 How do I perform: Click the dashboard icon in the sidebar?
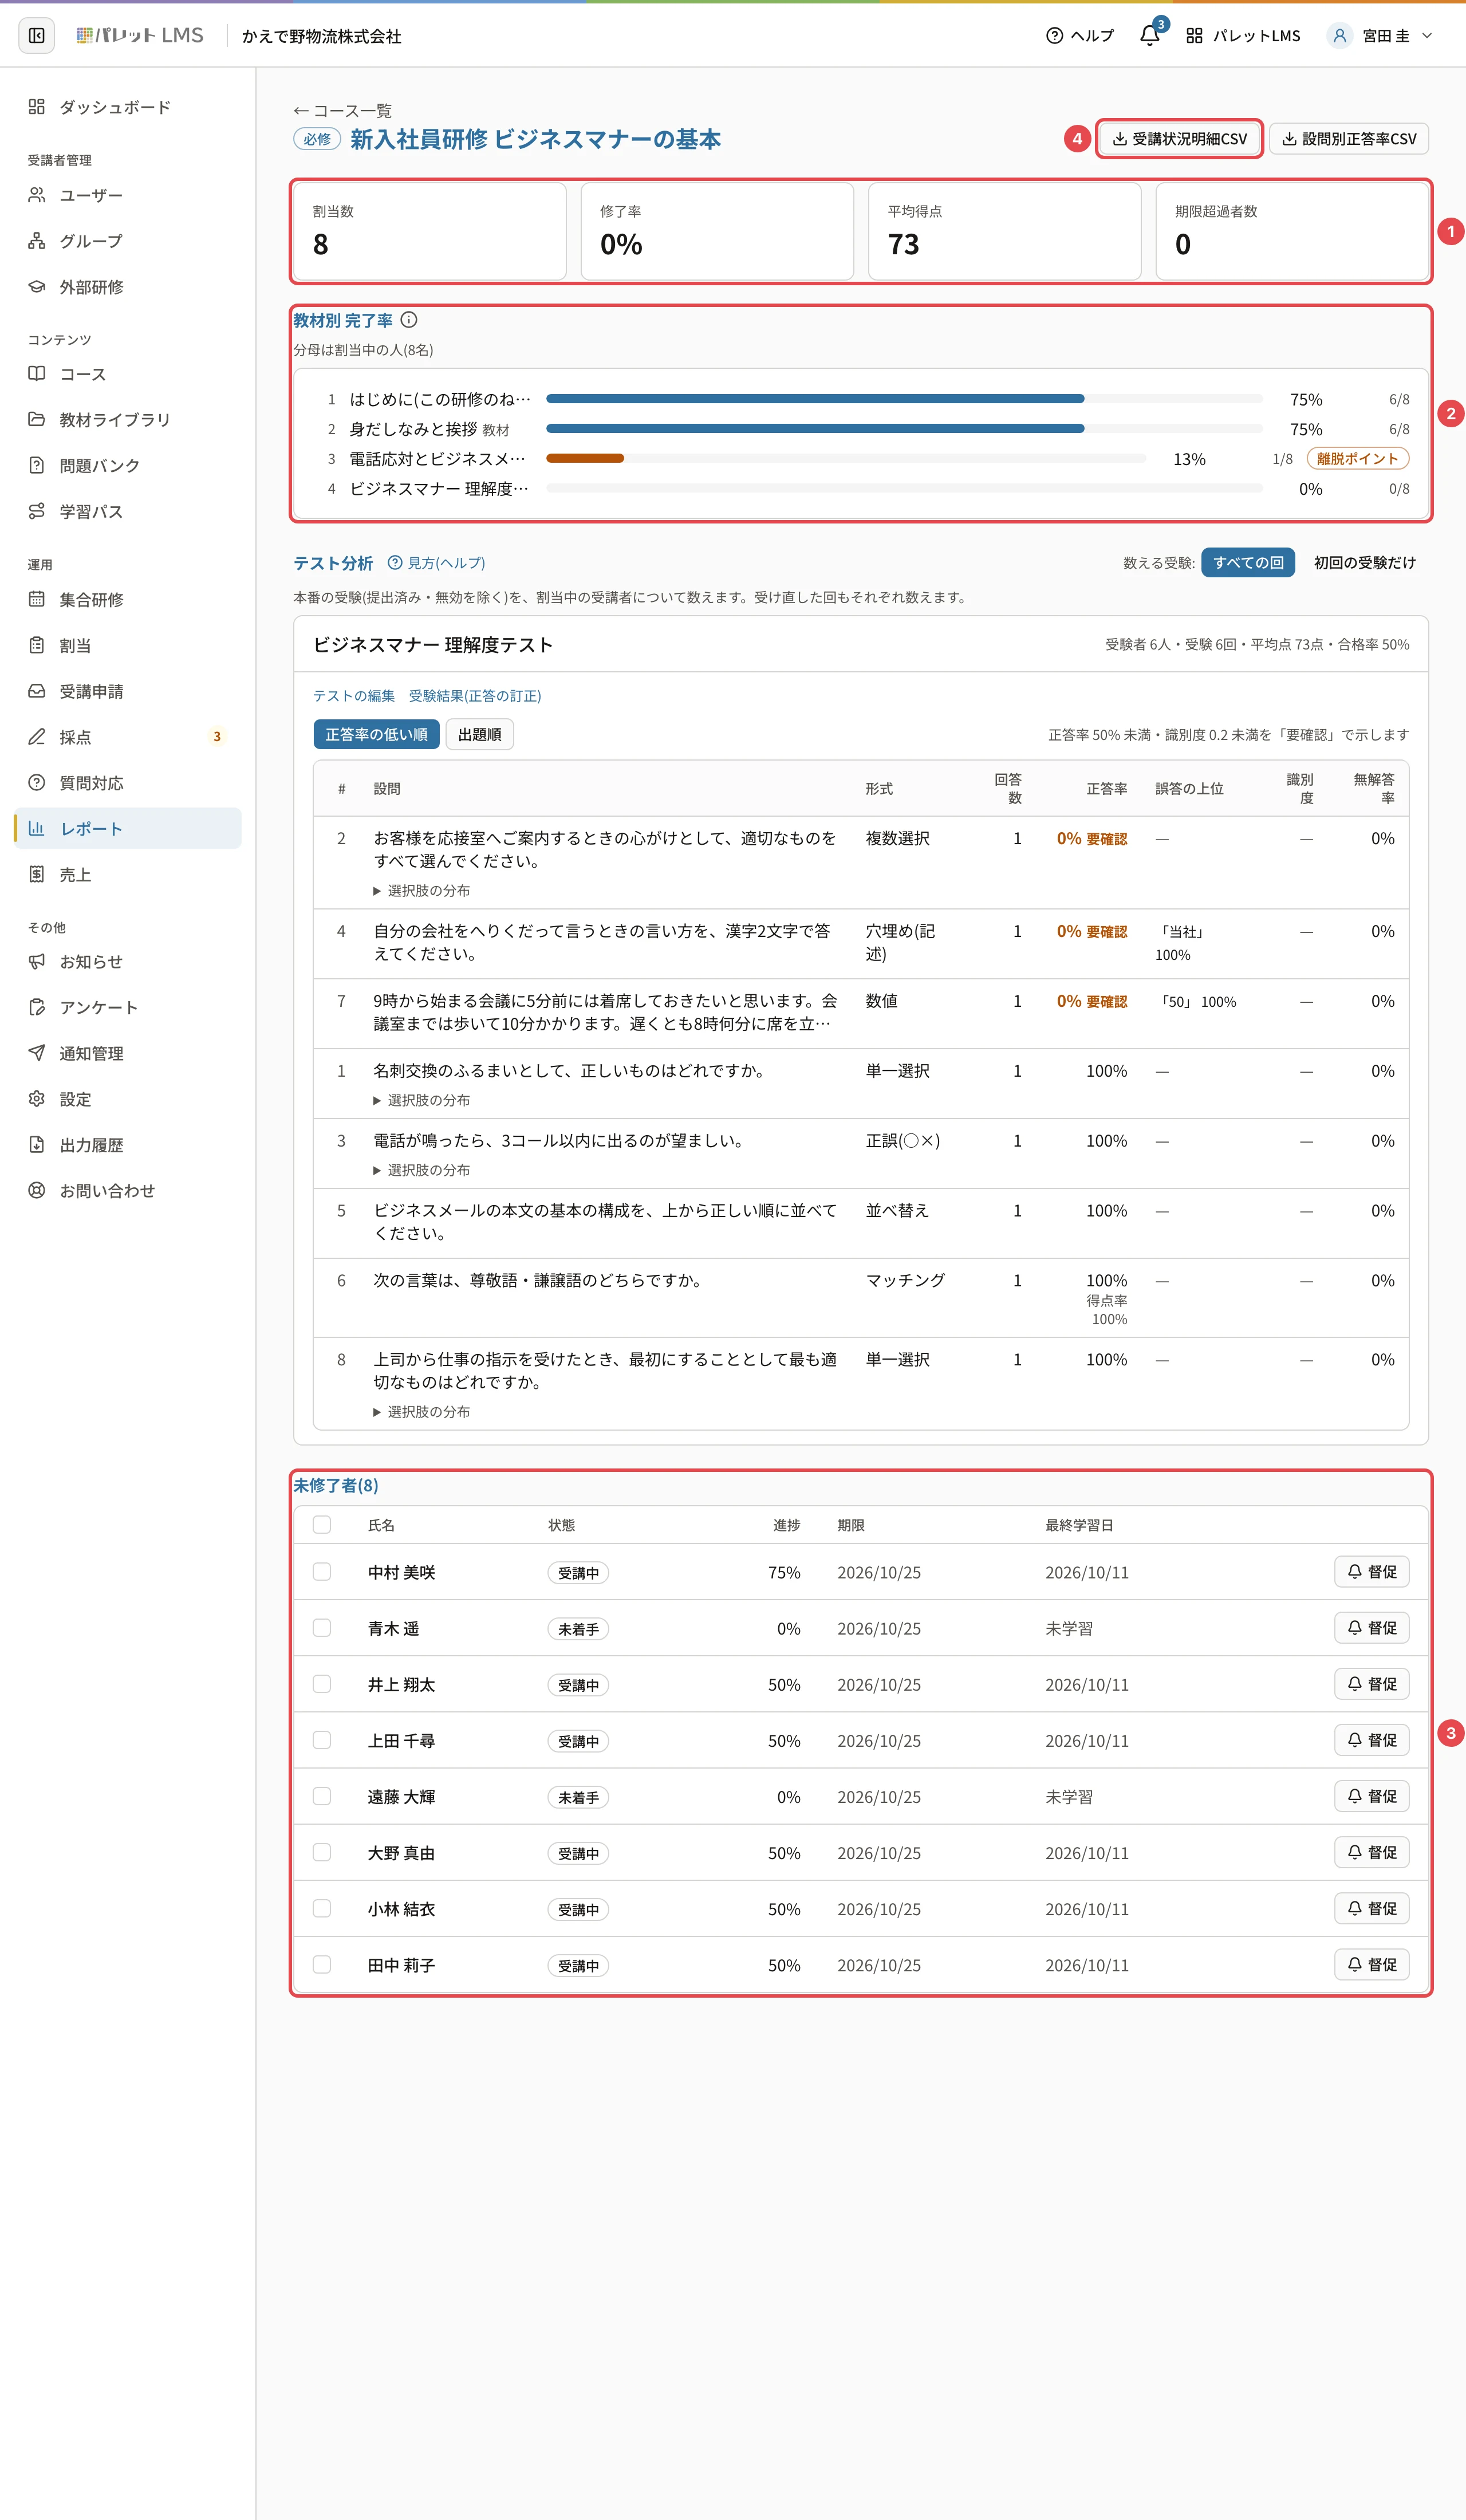37,107
